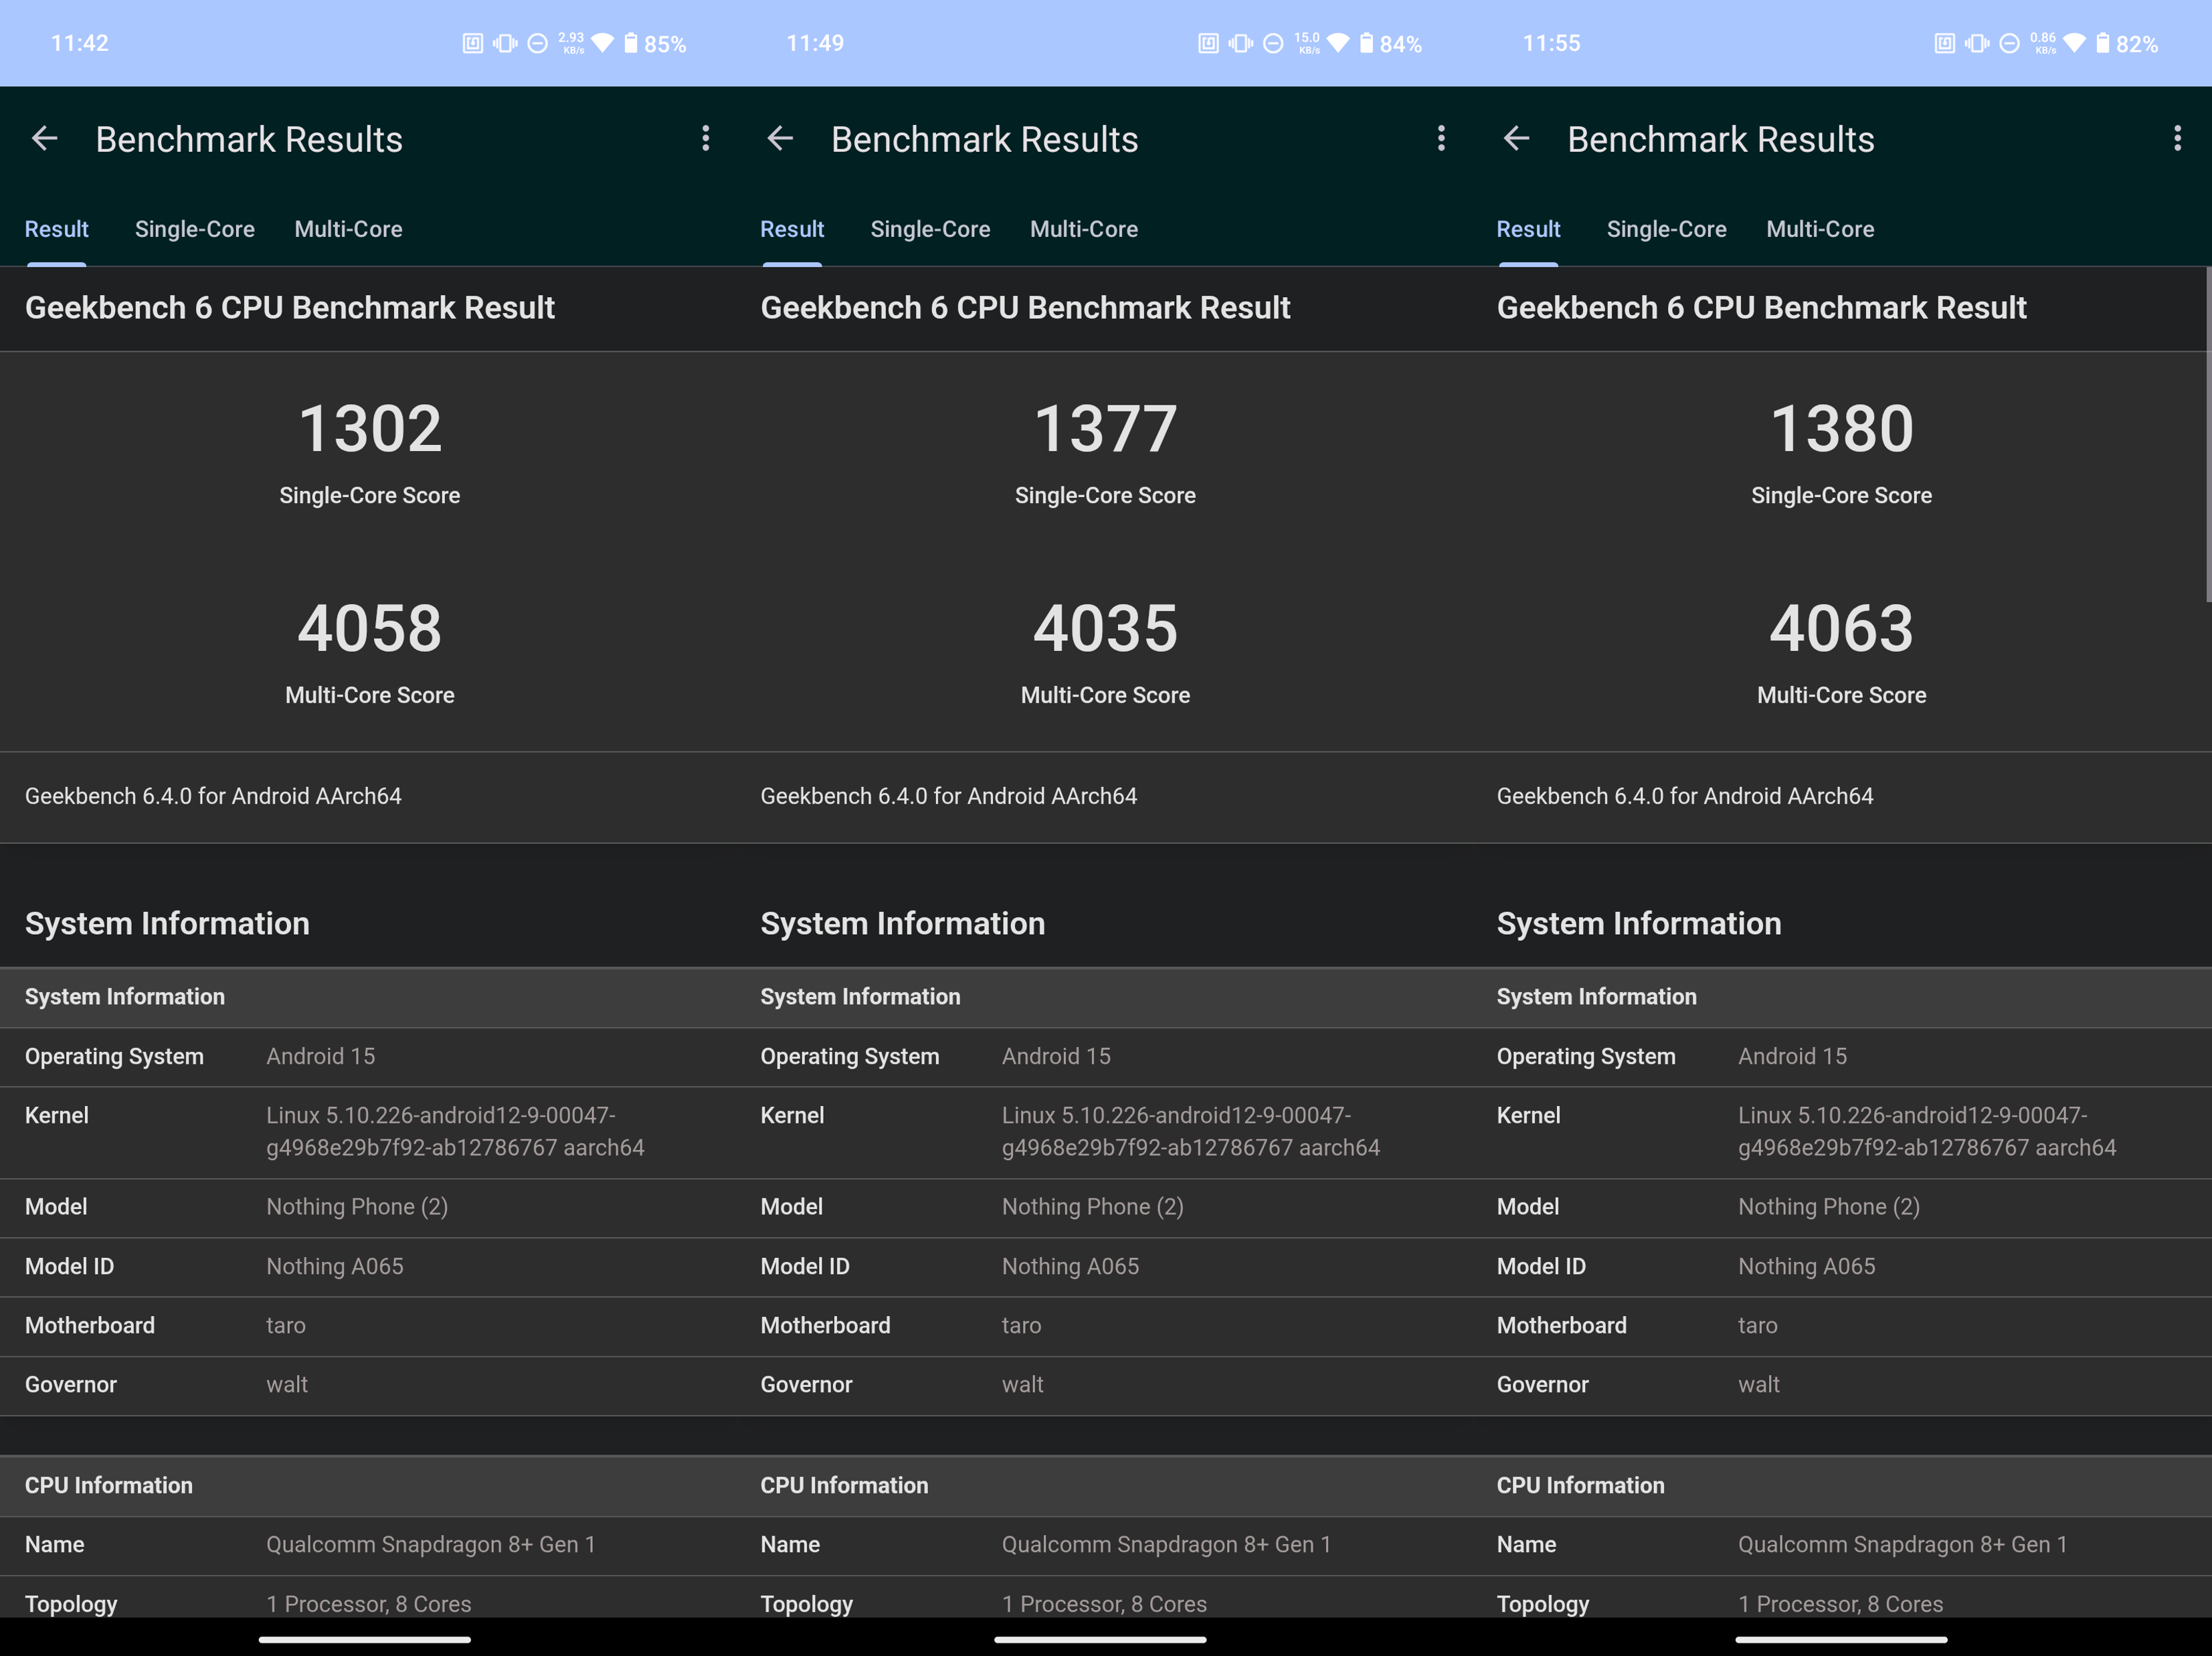
Task: Tap the 85% battery icon in status bar
Action: [631, 43]
